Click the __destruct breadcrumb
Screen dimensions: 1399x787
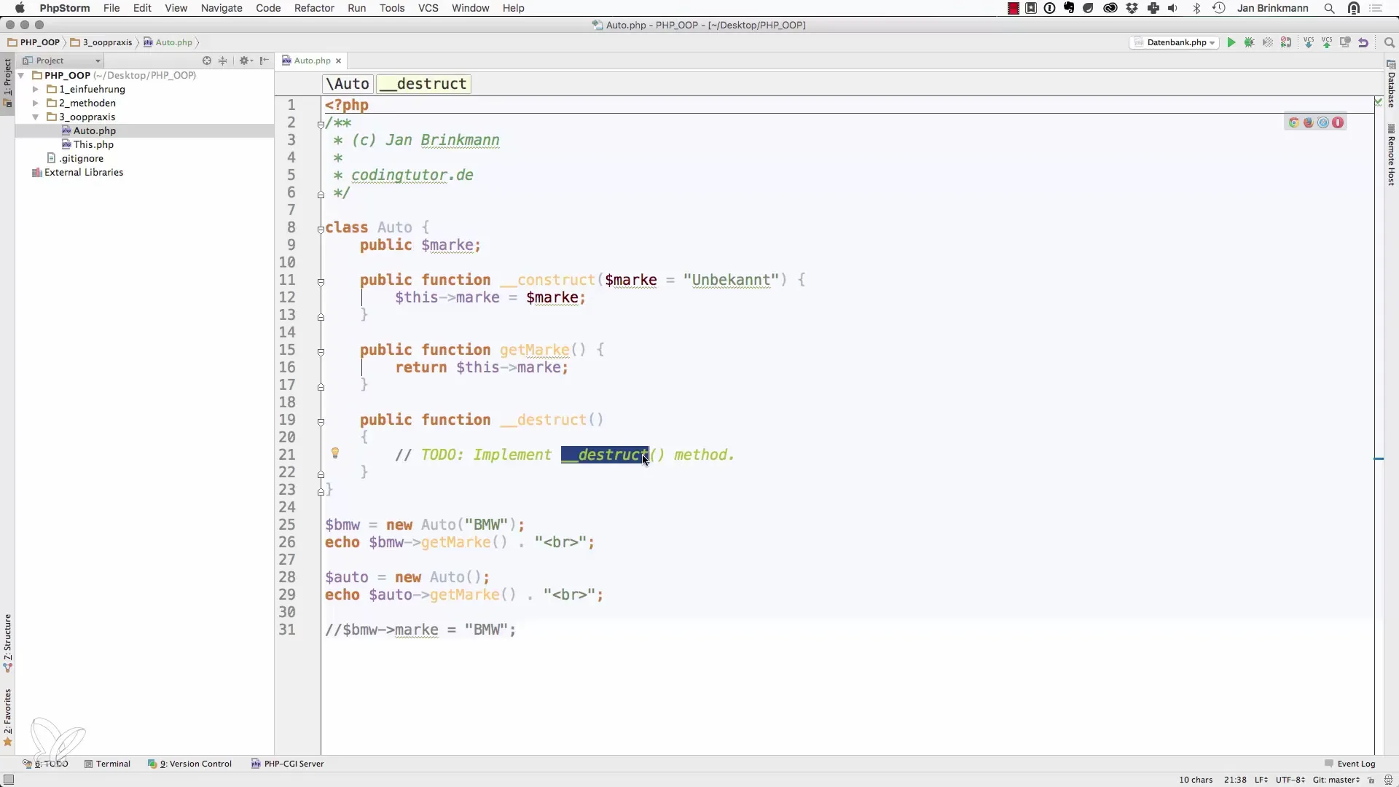coord(423,84)
